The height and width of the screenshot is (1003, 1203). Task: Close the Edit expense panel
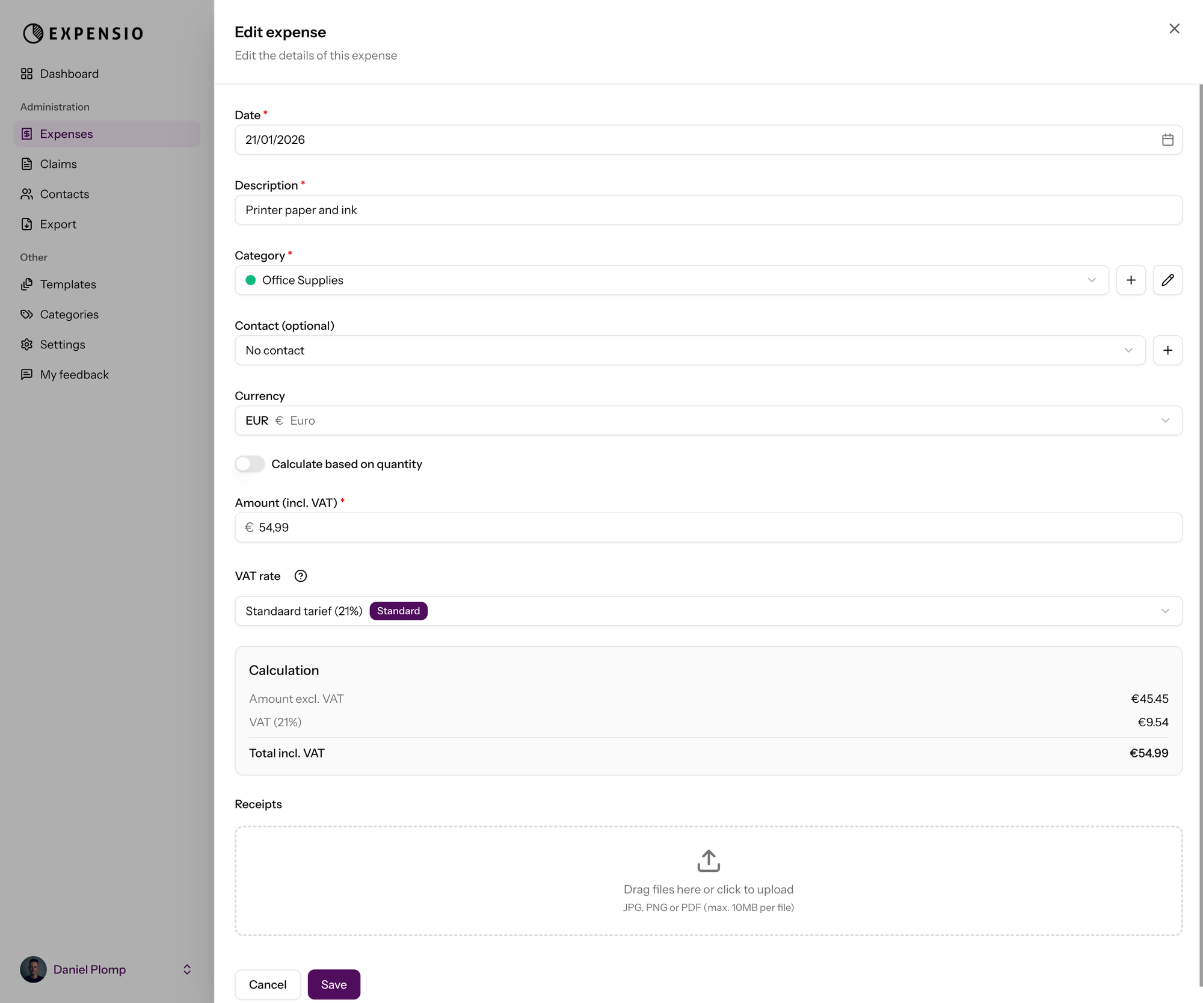tap(1174, 29)
